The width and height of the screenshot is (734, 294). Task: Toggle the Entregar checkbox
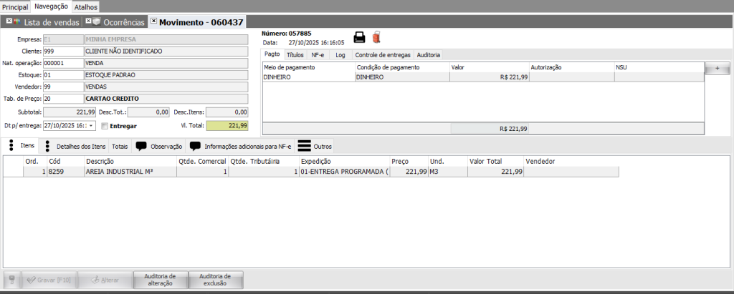point(105,126)
